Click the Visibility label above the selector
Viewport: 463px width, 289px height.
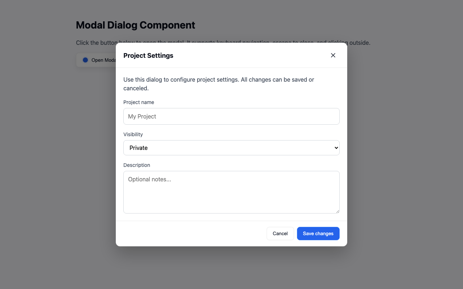pyautogui.click(x=133, y=134)
